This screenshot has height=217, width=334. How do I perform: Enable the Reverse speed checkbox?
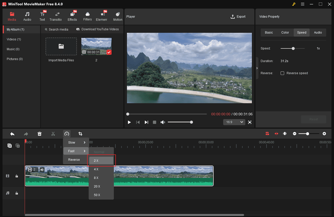[282, 73]
